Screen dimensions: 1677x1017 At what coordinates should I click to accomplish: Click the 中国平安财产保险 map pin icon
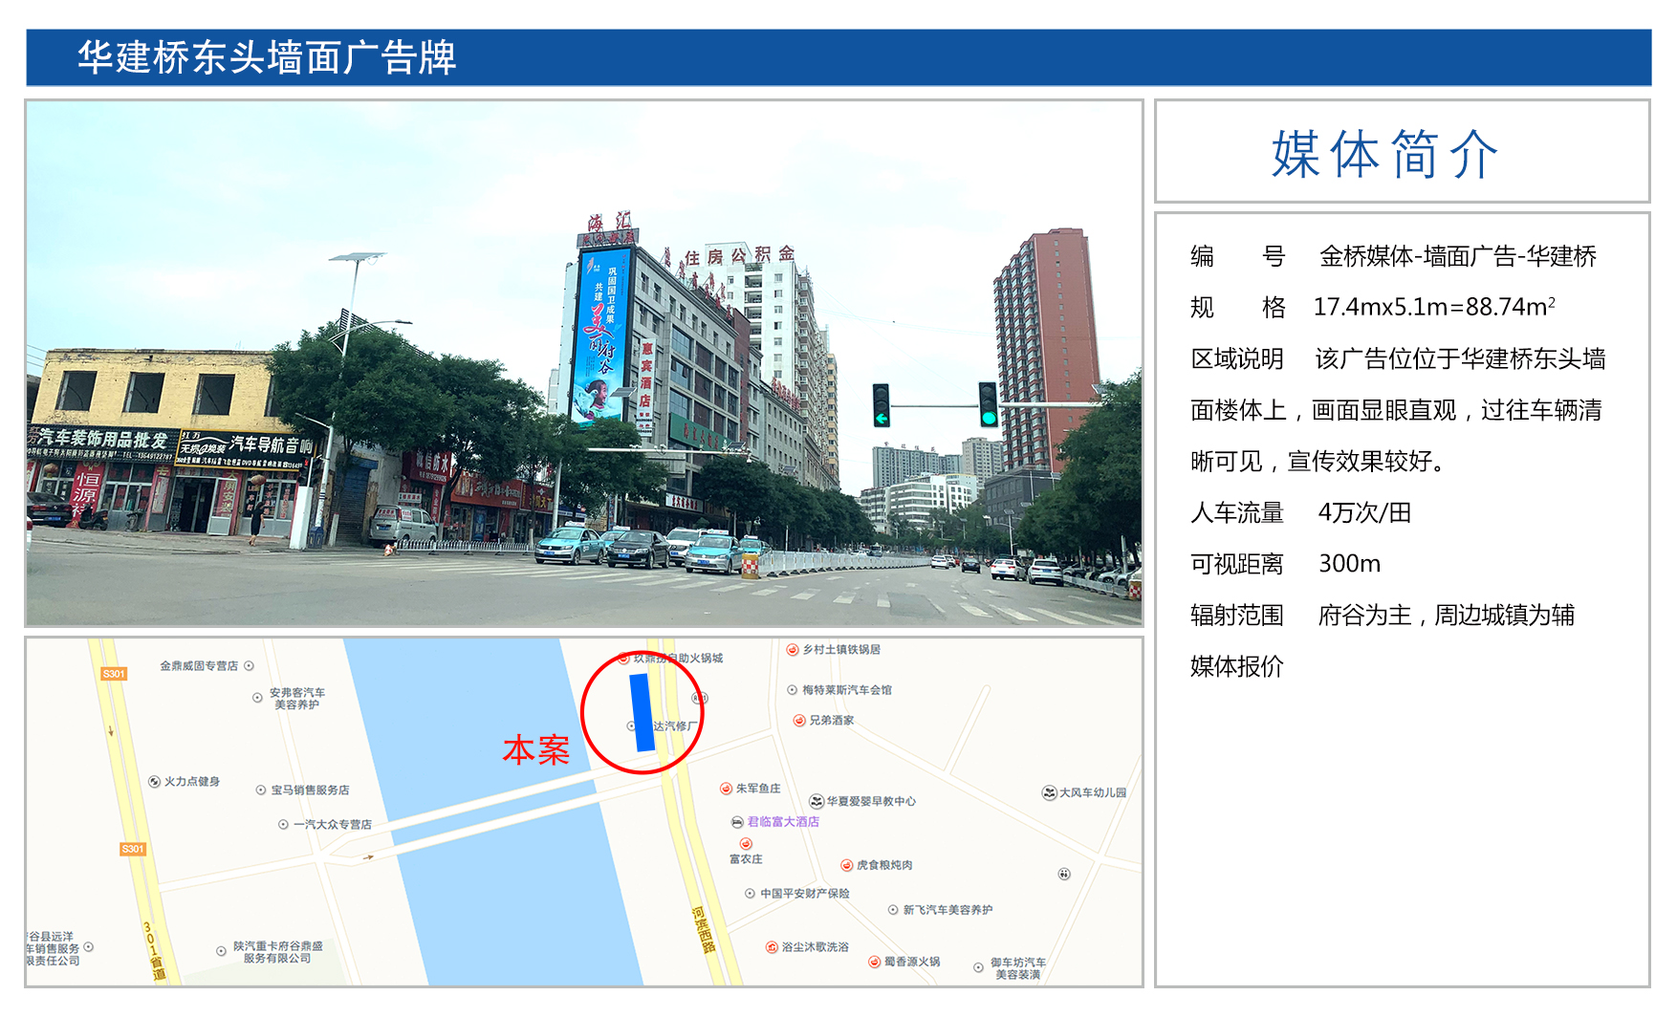click(750, 894)
